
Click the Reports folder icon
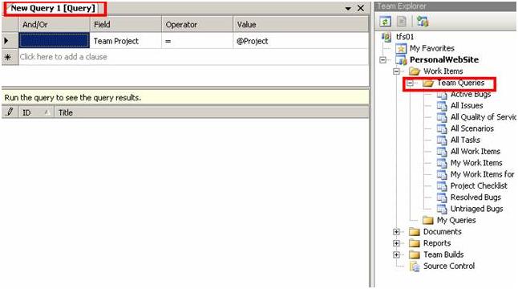415,243
